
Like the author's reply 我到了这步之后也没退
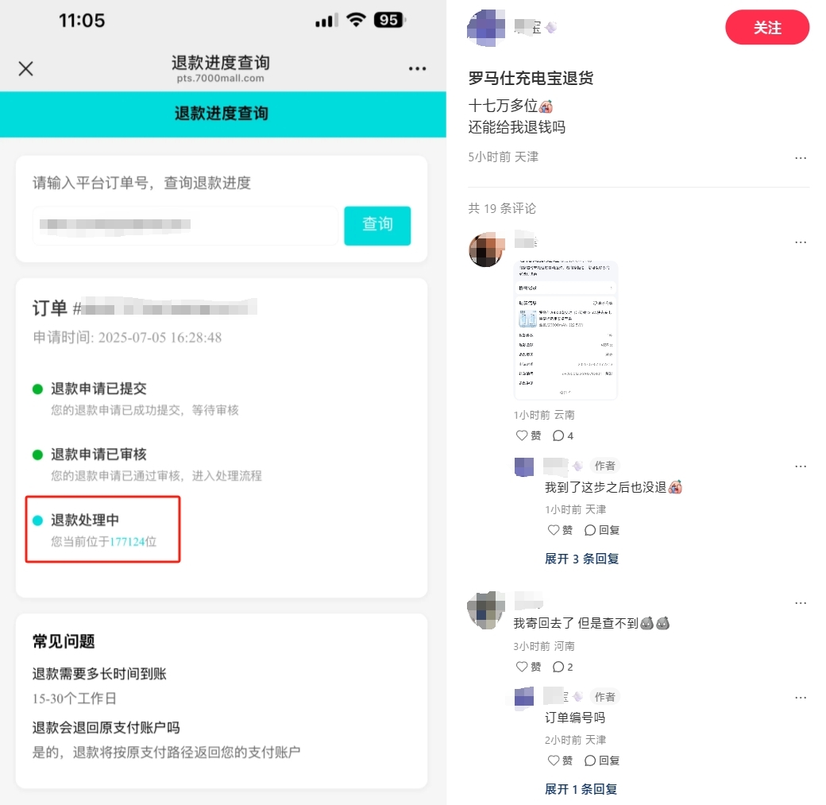click(x=560, y=530)
